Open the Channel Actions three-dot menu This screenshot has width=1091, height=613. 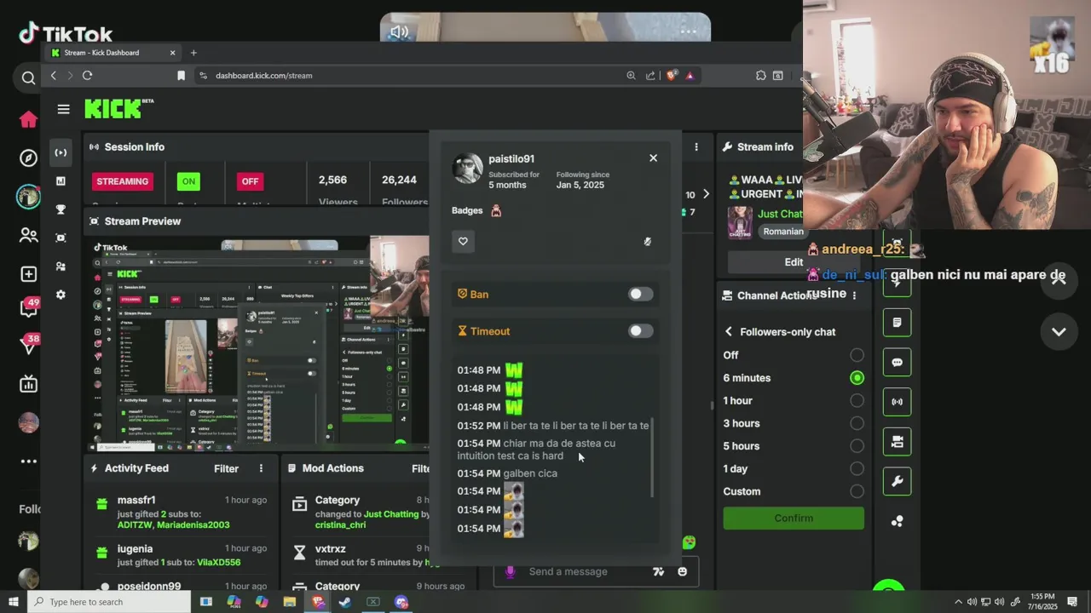(854, 295)
